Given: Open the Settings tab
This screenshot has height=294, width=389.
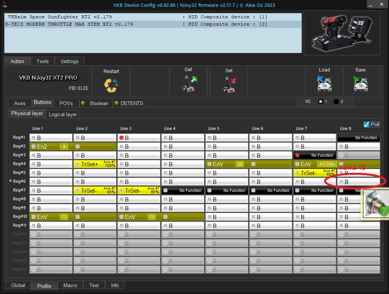Looking at the screenshot, I should click(x=70, y=61).
